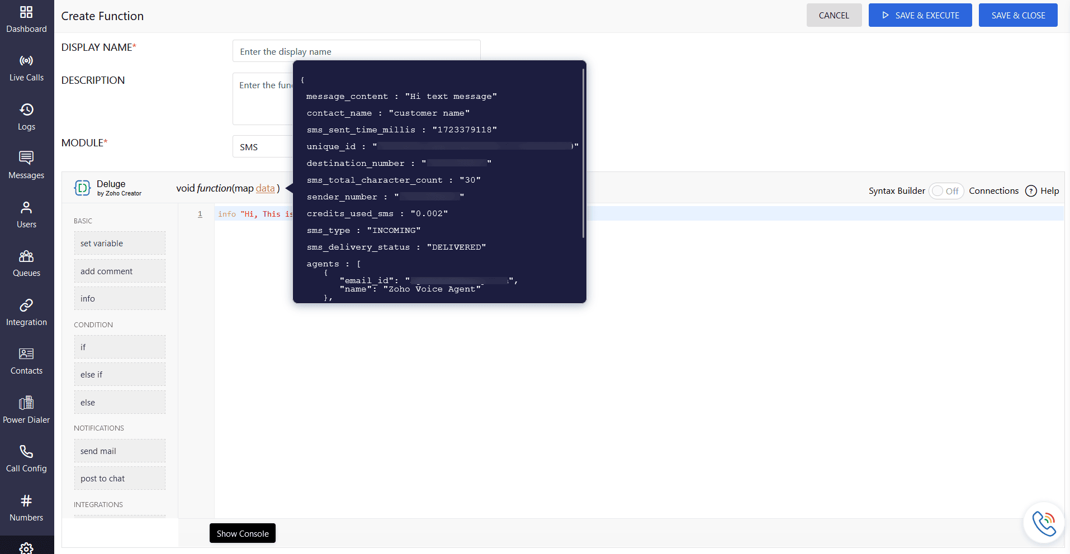Click line number 1 in editor
The image size is (1070, 554).
tap(200, 214)
